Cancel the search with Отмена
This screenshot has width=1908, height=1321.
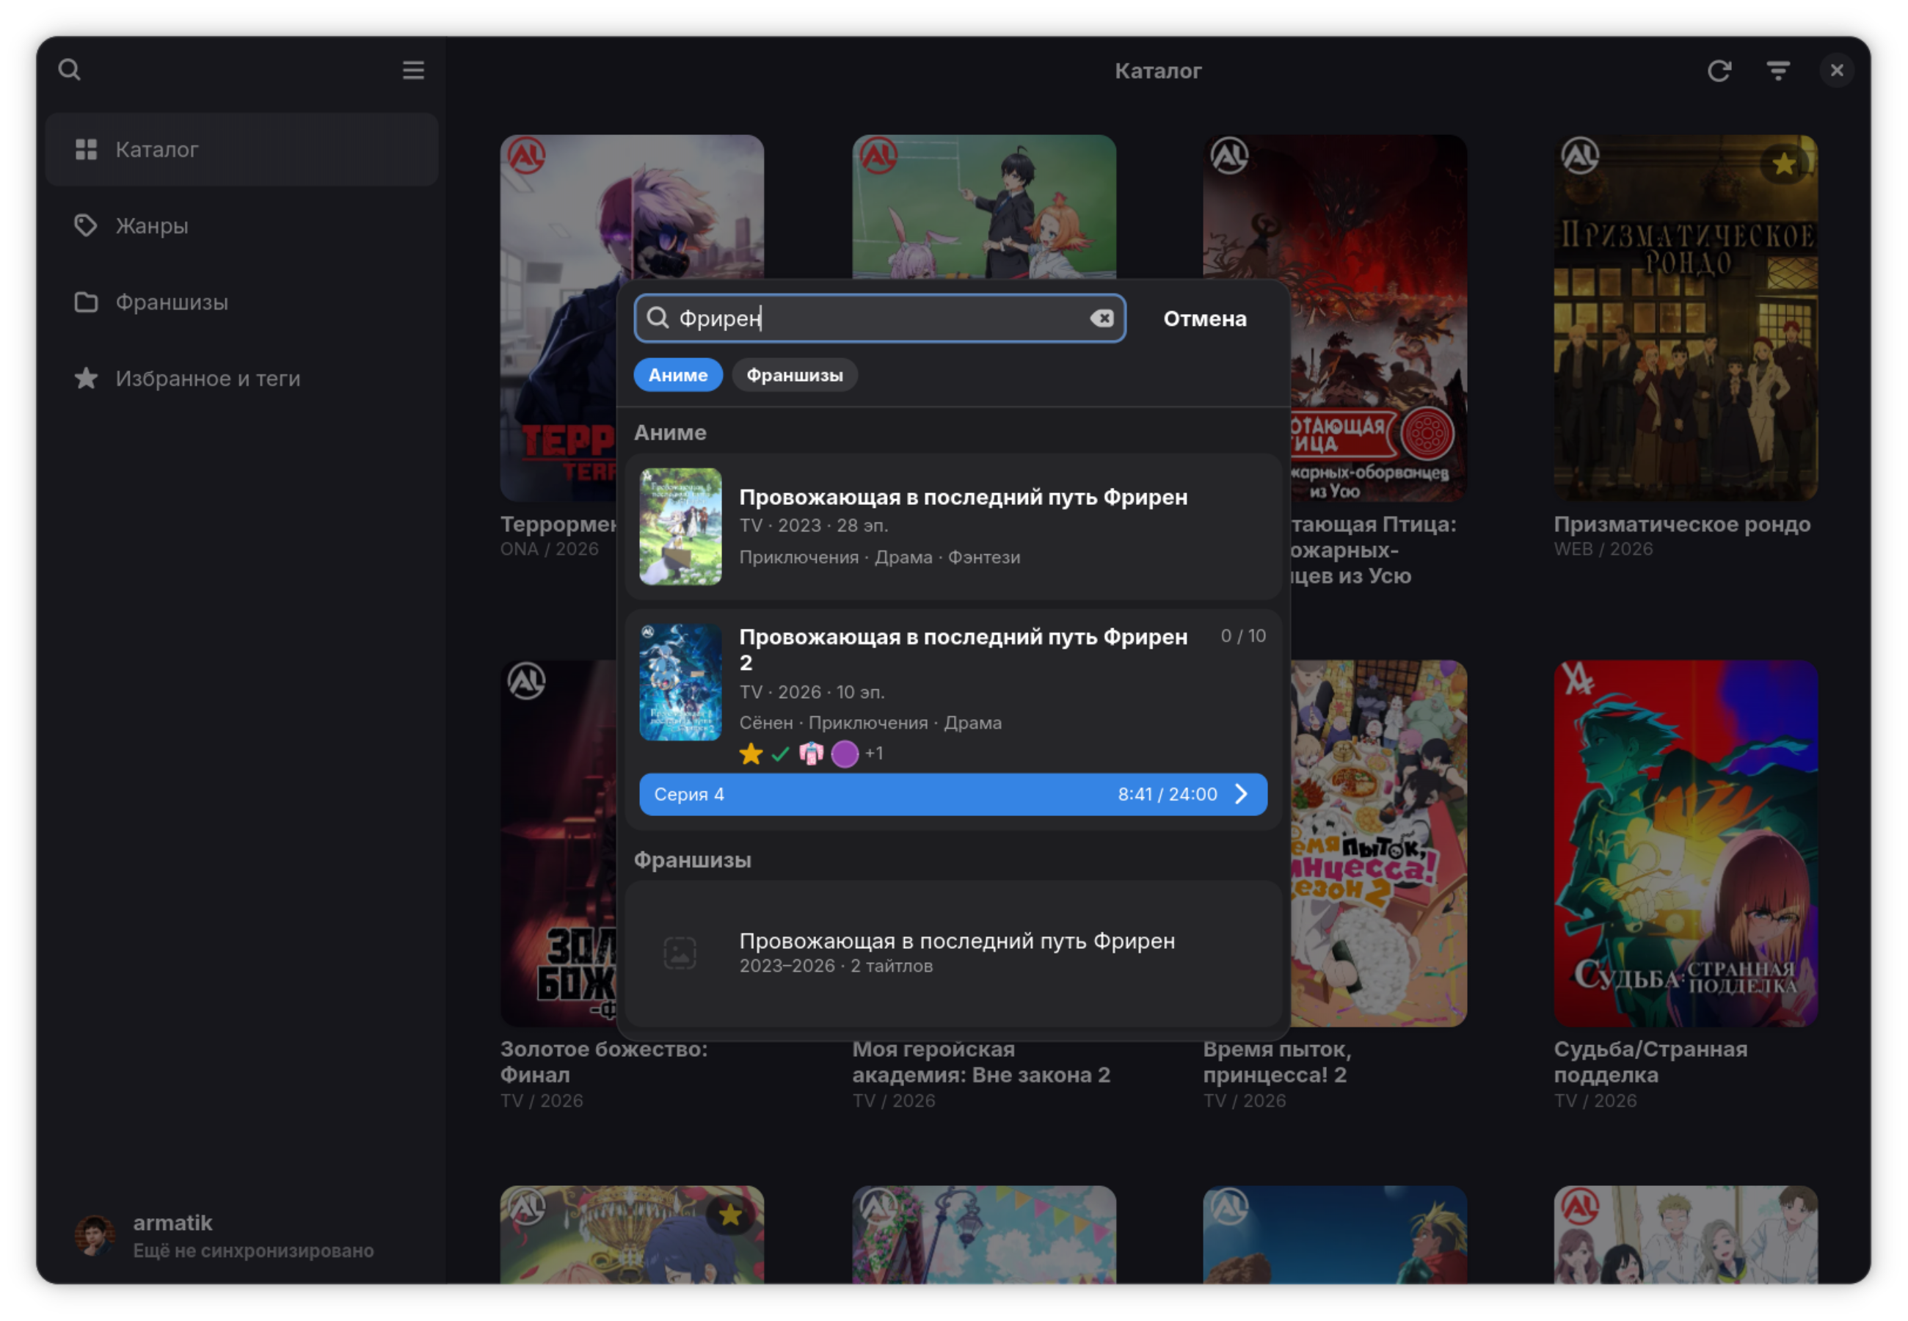(x=1205, y=319)
